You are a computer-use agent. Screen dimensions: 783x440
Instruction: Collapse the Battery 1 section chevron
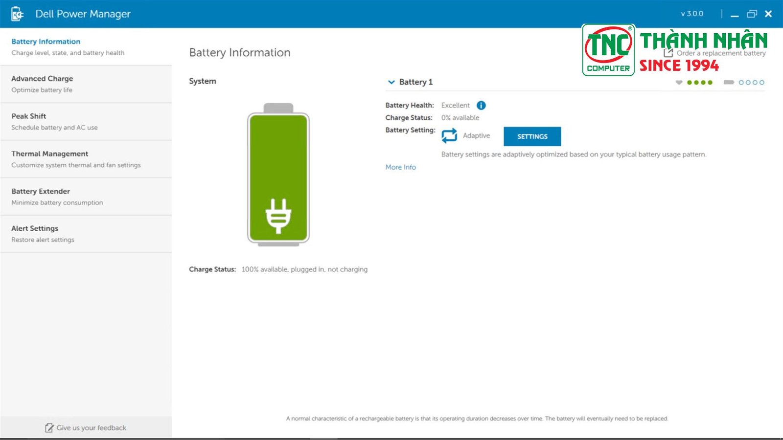coord(391,82)
